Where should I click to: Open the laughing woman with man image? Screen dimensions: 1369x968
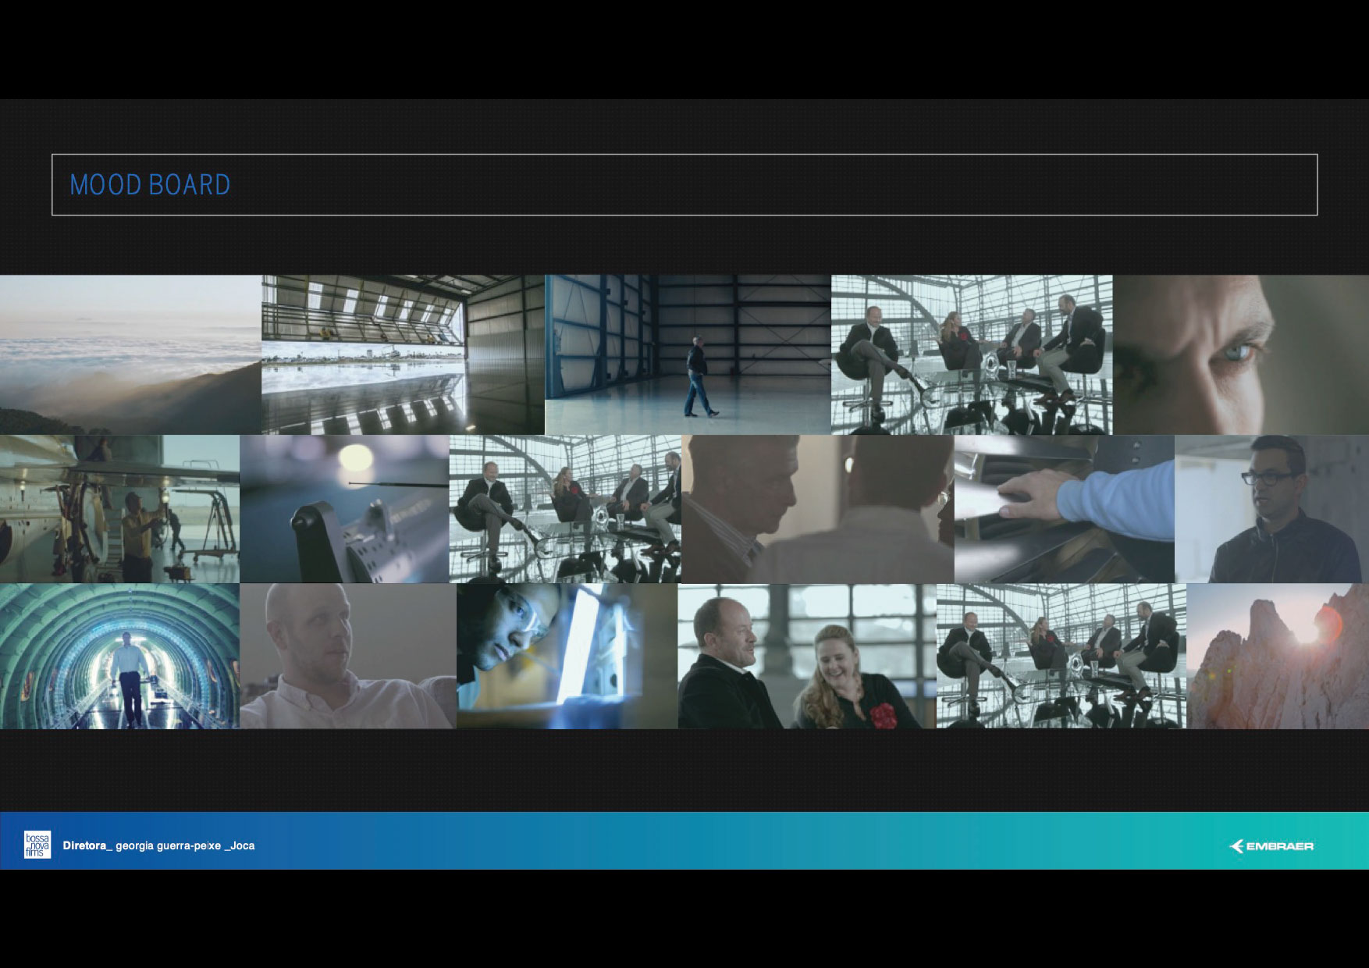(x=807, y=657)
